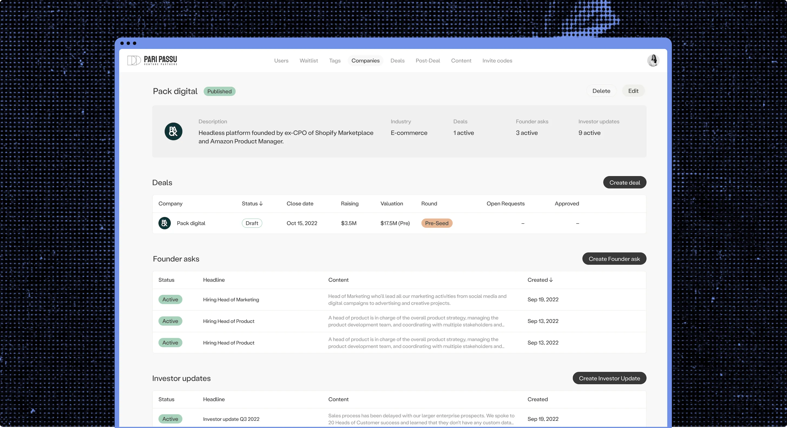
Task: Click Create Investor Update button
Action: 609,378
